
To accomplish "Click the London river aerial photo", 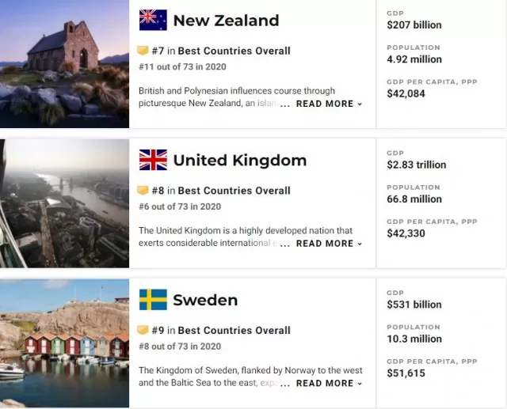I will pyautogui.click(x=64, y=203).
